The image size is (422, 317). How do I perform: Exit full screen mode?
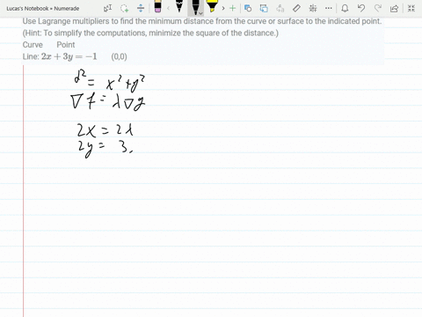coord(411,8)
